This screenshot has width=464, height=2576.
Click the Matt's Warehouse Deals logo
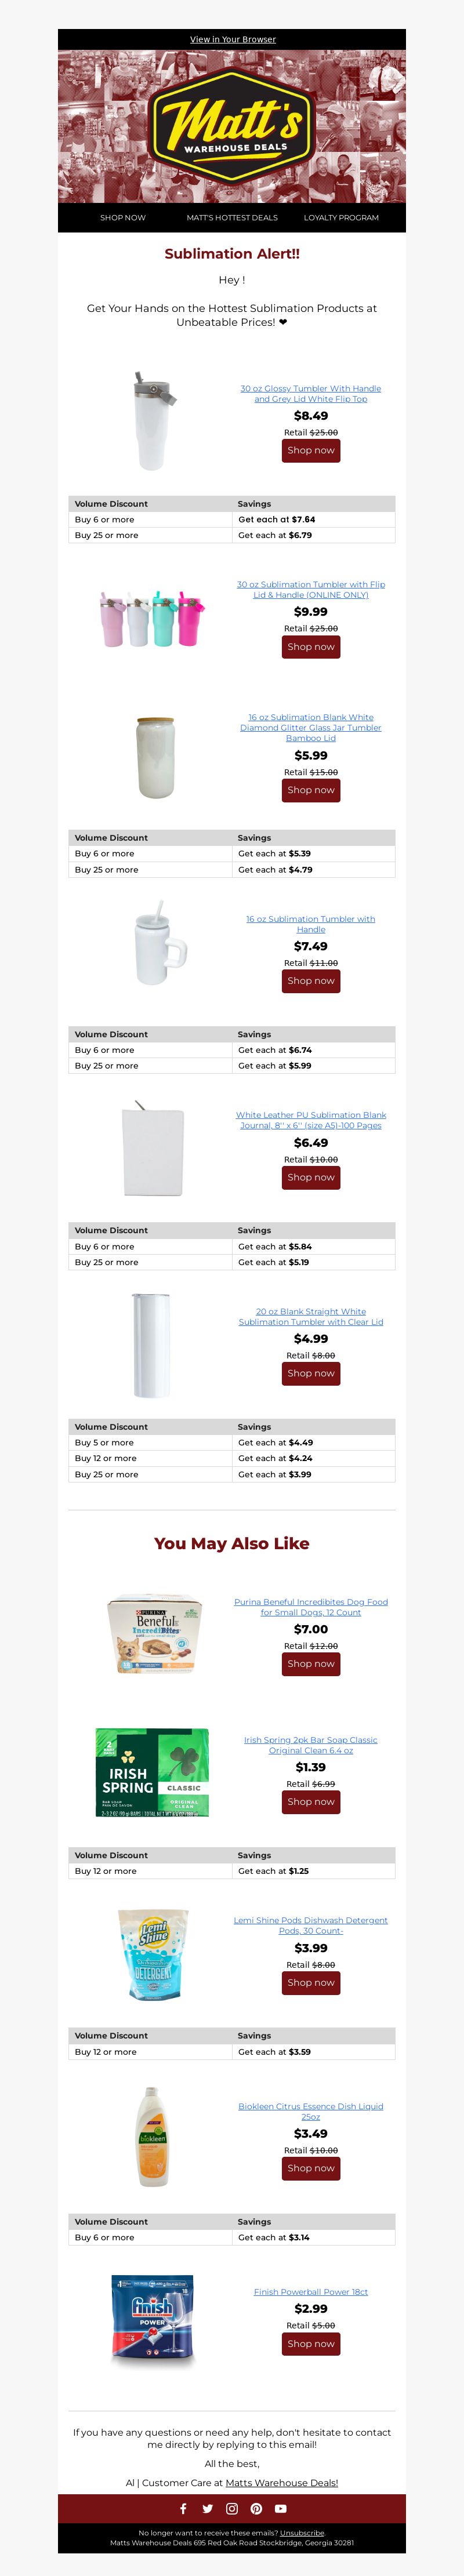pos(232,126)
